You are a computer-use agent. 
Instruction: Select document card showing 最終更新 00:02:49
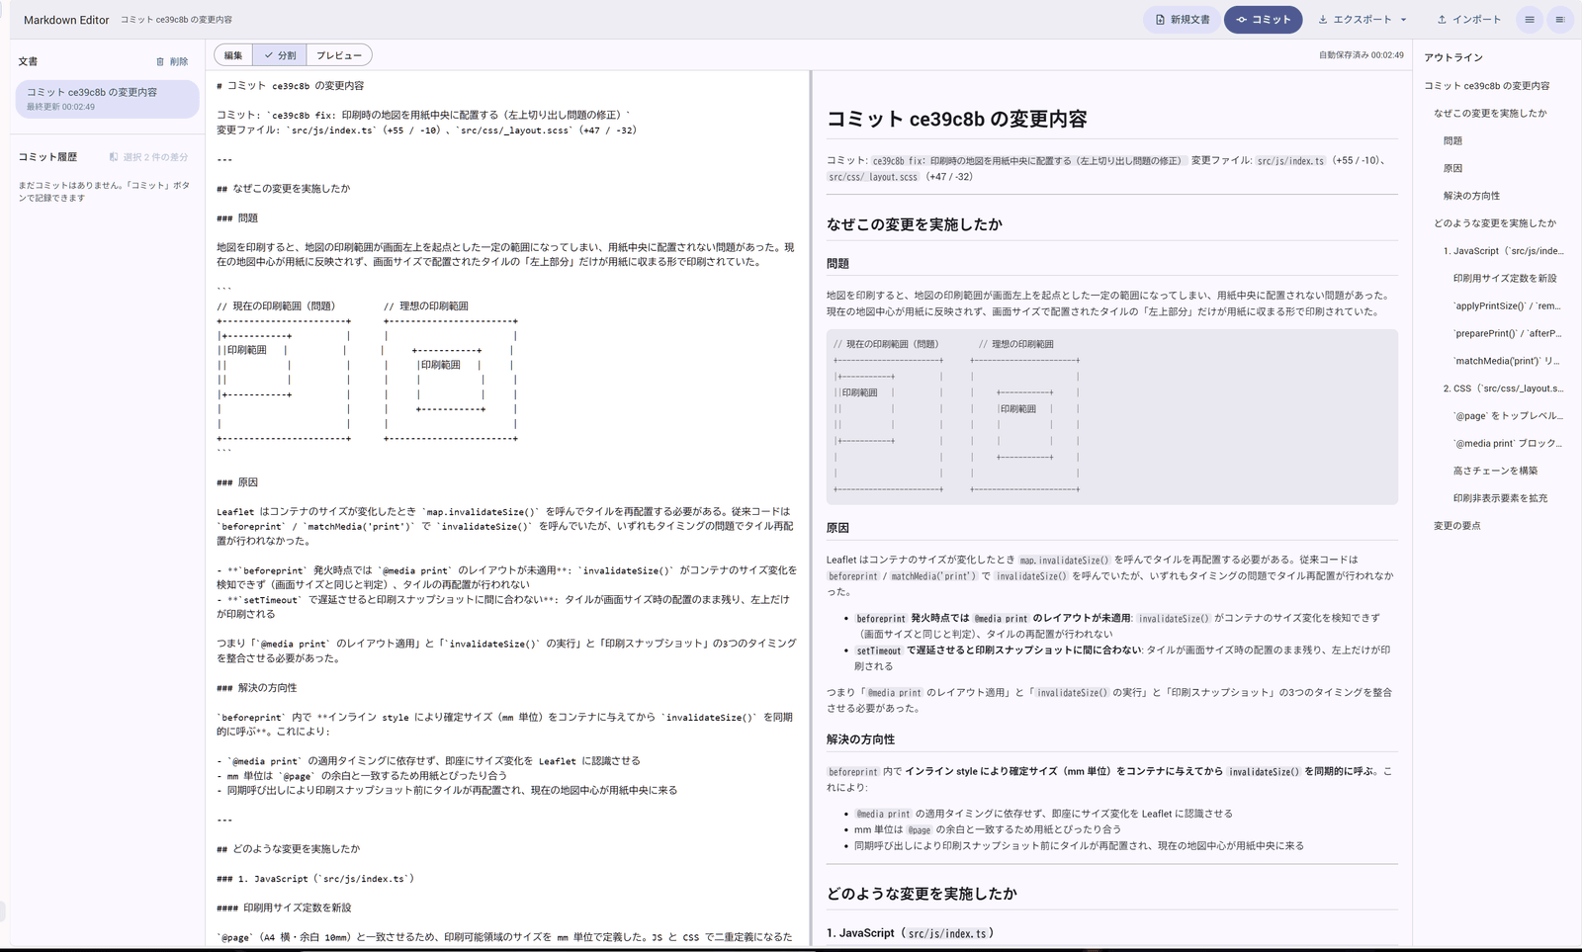coord(107,99)
